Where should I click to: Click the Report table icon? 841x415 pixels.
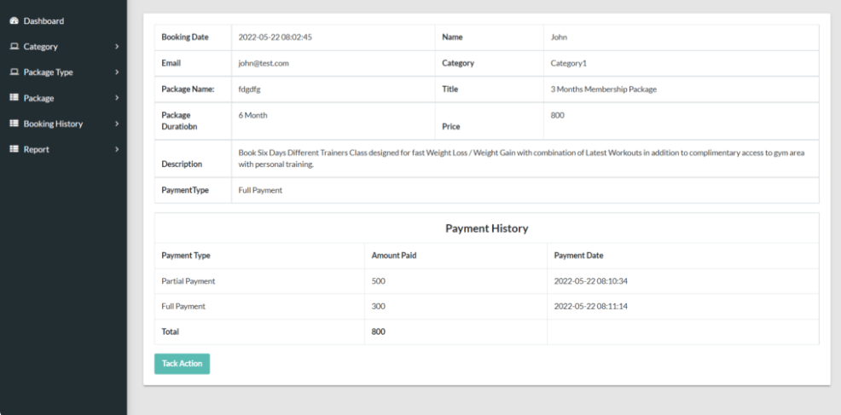tap(14, 150)
